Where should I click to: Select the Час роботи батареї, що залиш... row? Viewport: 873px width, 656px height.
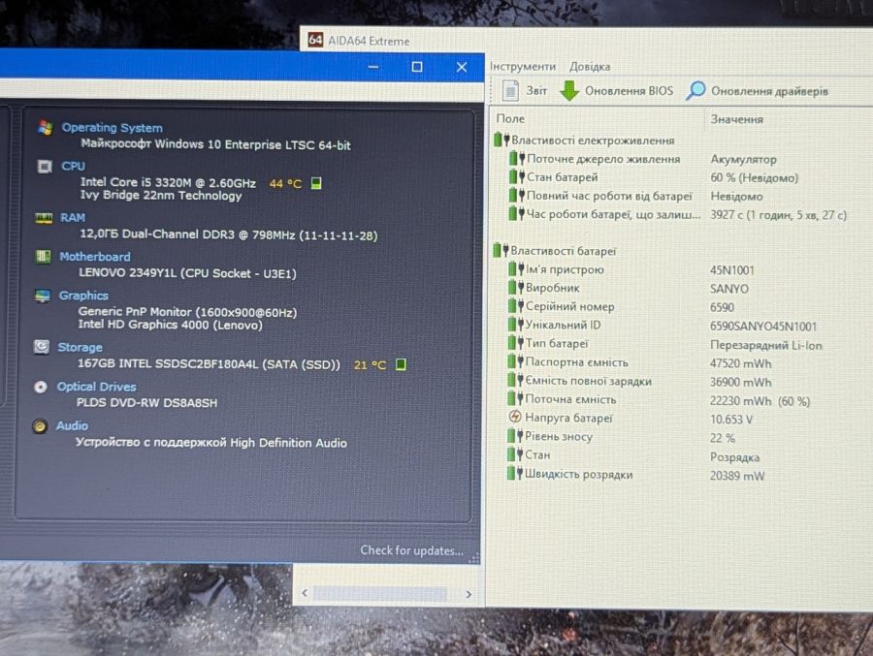678,214
